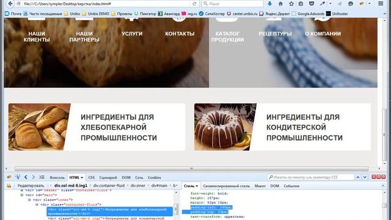Open Стиль side panel dropdown
The image size is (391, 220).
197,186
